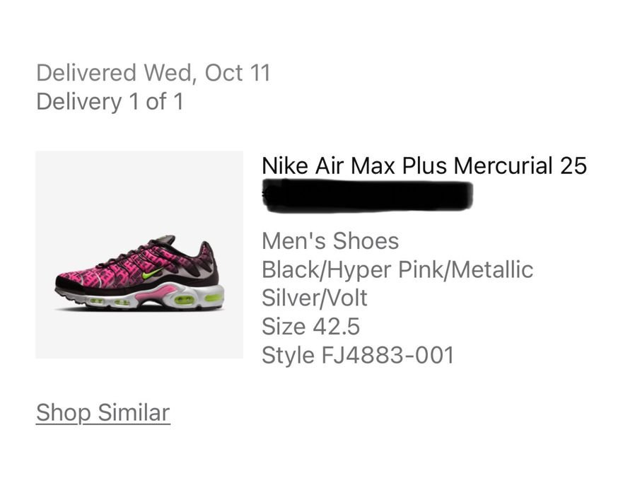The width and height of the screenshot is (635, 495).
Task: Open the Nike Air Max Plus Mercurial 25 title
Action: click(424, 165)
